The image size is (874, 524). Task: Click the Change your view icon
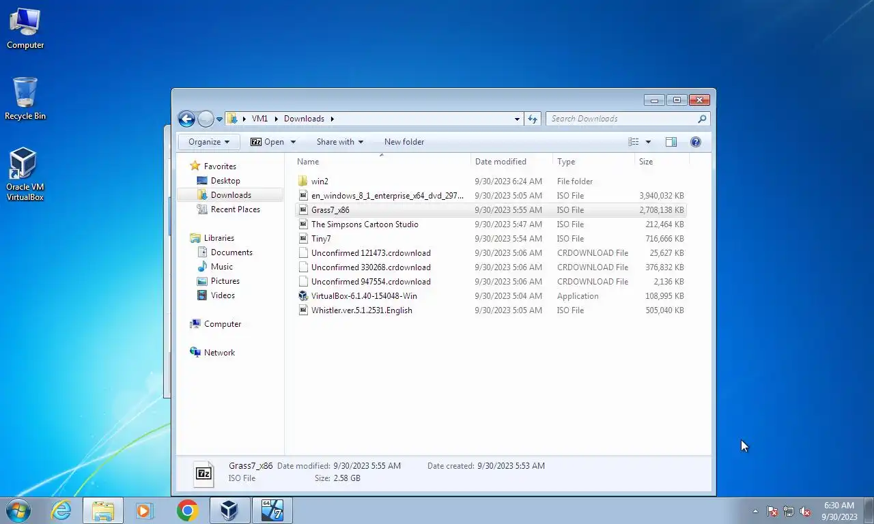(634, 142)
